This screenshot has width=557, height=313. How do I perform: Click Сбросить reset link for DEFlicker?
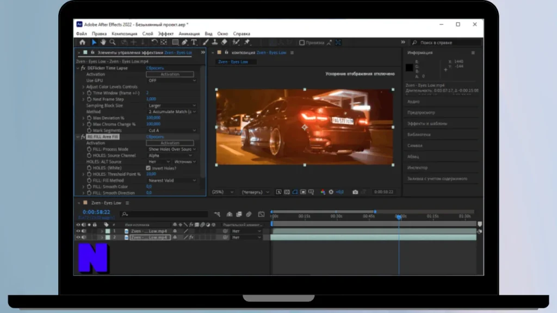point(155,68)
